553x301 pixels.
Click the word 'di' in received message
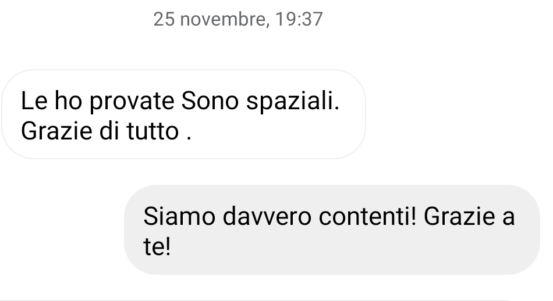[x=109, y=131]
